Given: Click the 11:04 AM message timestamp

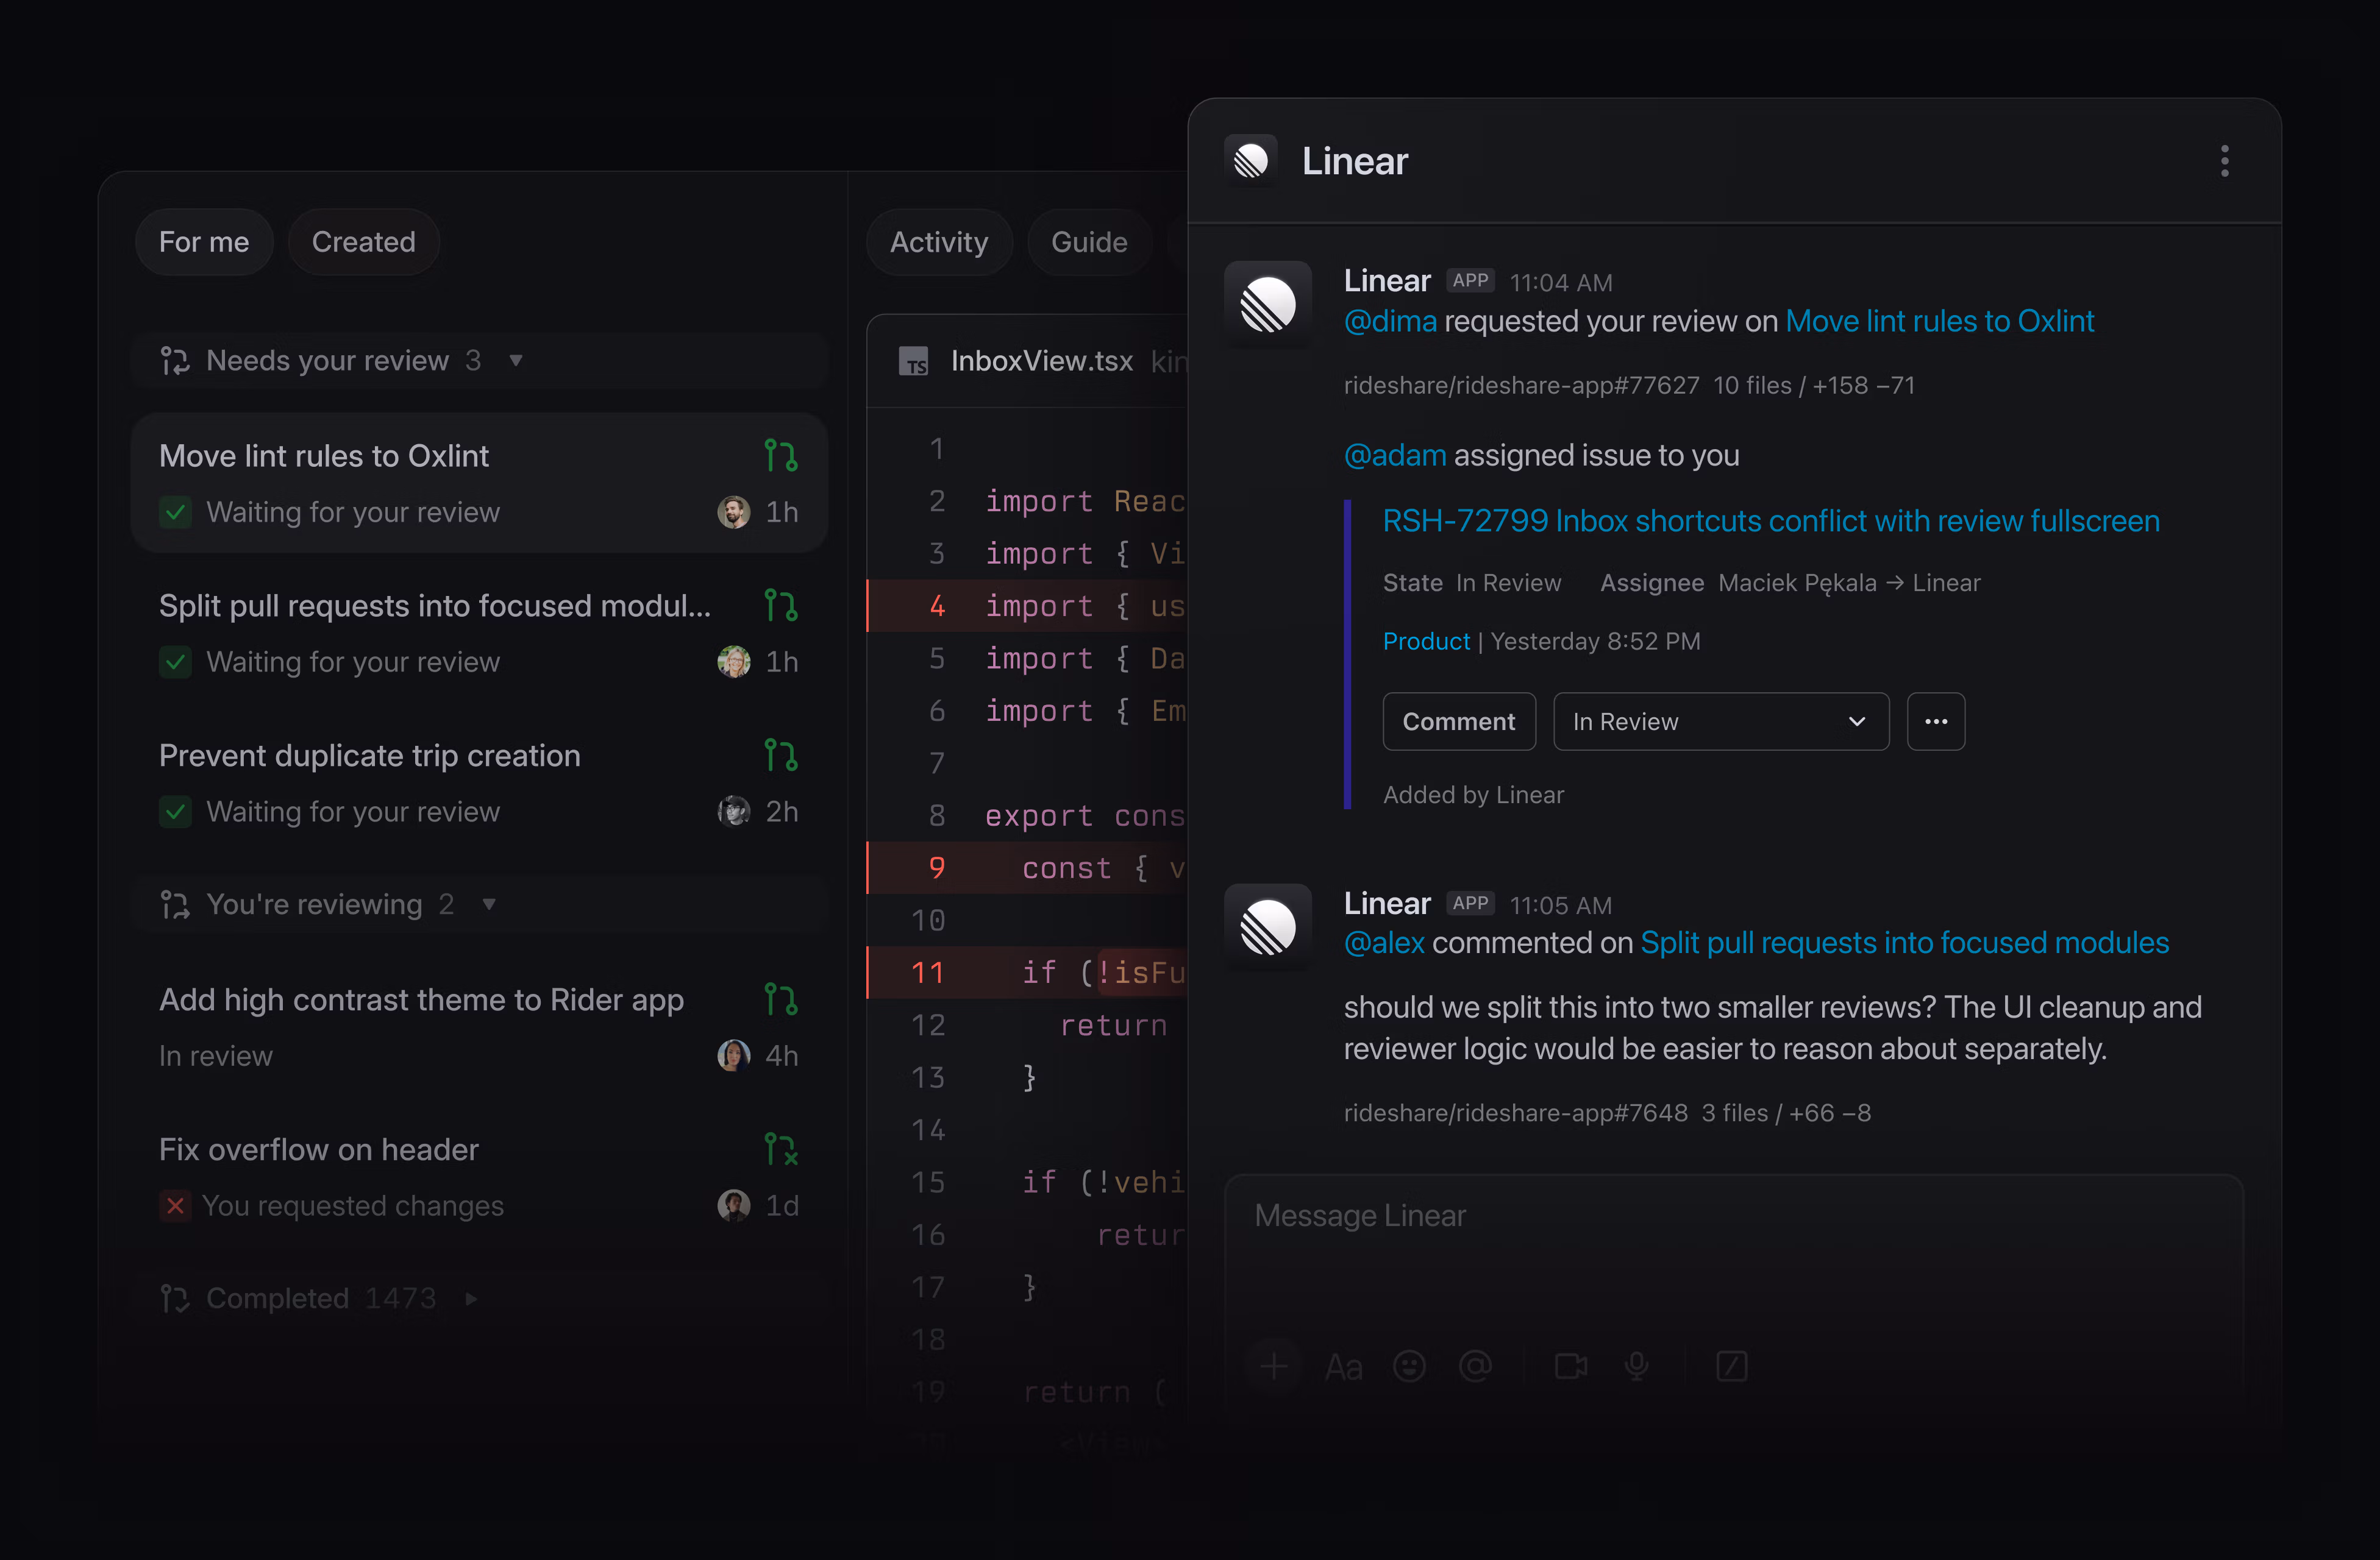Looking at the screenshot, I should (x=1560, y=283).
